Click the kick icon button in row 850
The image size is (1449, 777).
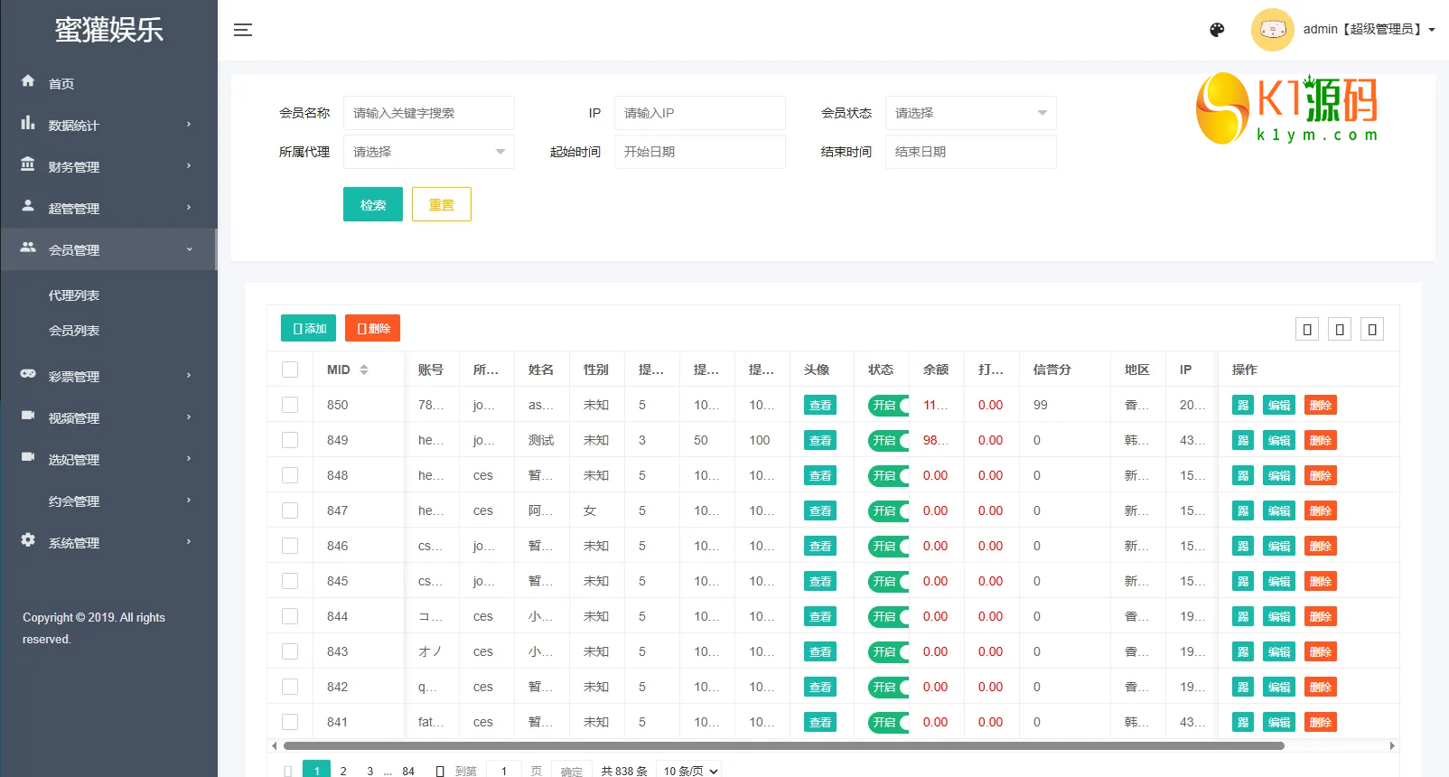tap(1243, 406)
